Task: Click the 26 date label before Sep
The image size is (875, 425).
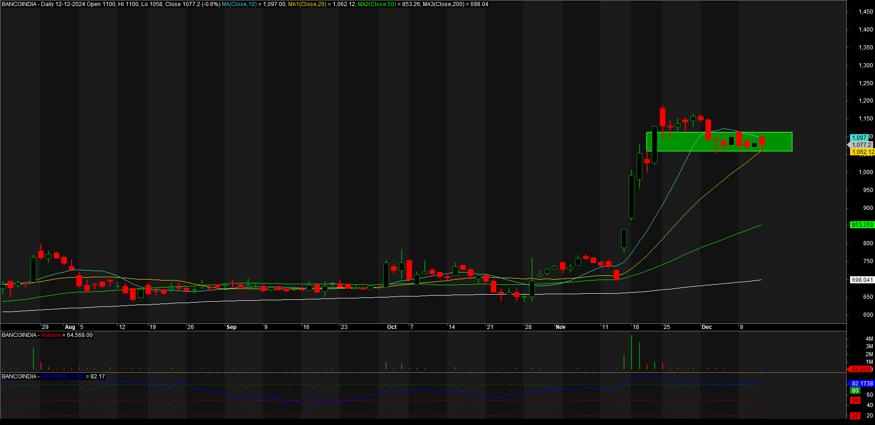Action: [x=191, y=327]
